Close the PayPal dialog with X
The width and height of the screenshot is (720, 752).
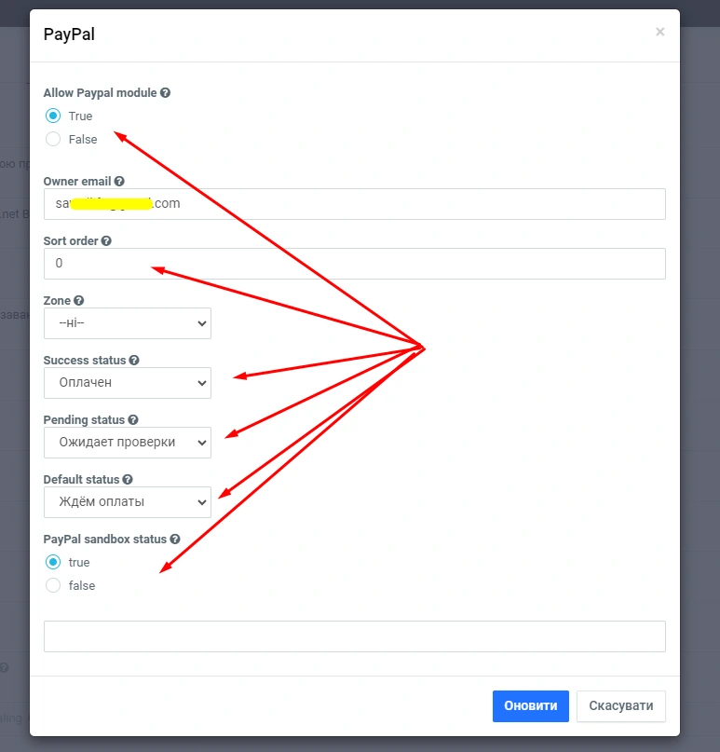(x=660, y=32)
